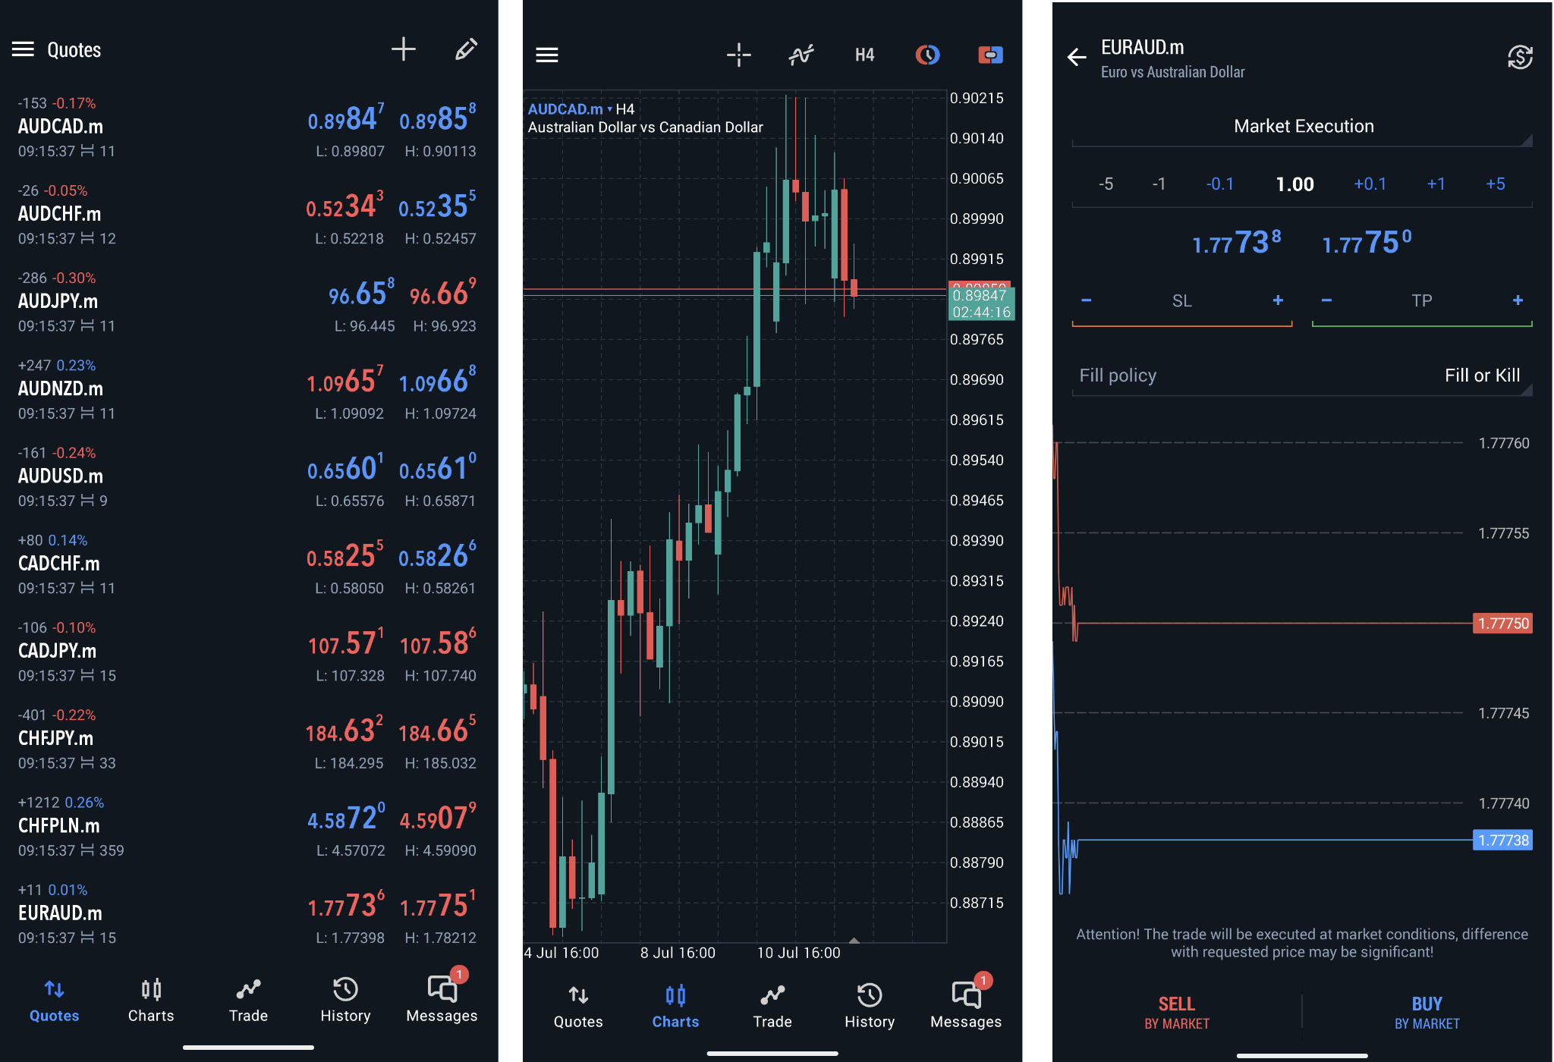
Task: Decrease volume by 1
Action: coord(1159,184)
